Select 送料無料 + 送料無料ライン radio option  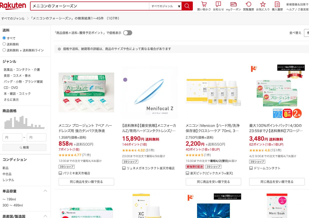coord(4,50)
